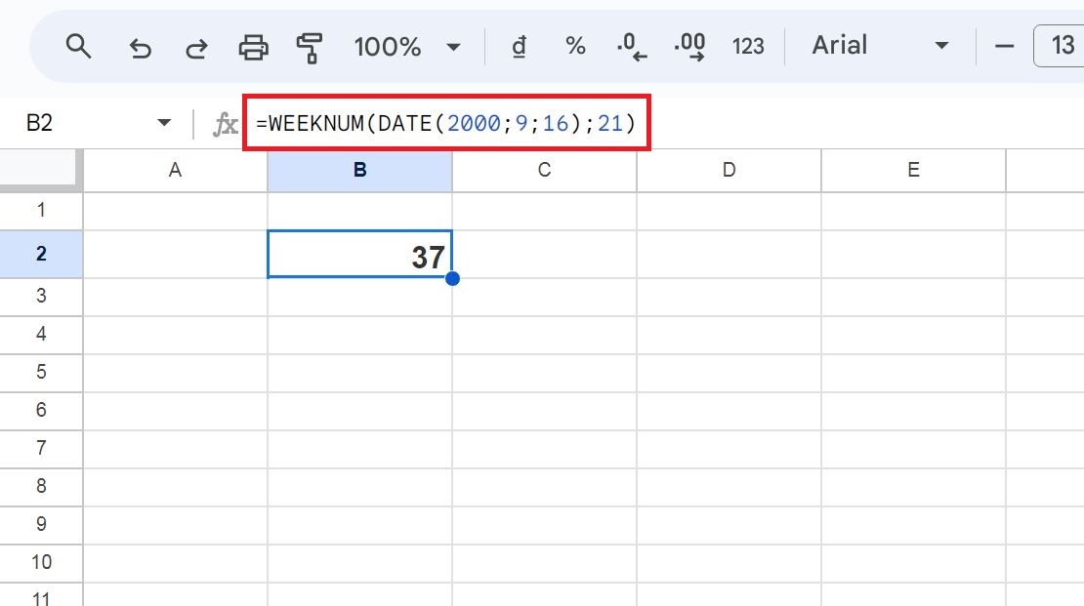The image size is (1084, 606).
Task: Select the paint format roller icon
Action: point(310,46)
